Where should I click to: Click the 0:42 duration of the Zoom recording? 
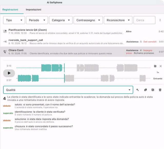161,31
